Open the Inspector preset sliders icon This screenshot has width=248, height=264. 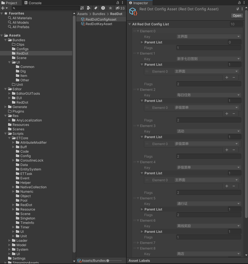[x=238, y=9]
